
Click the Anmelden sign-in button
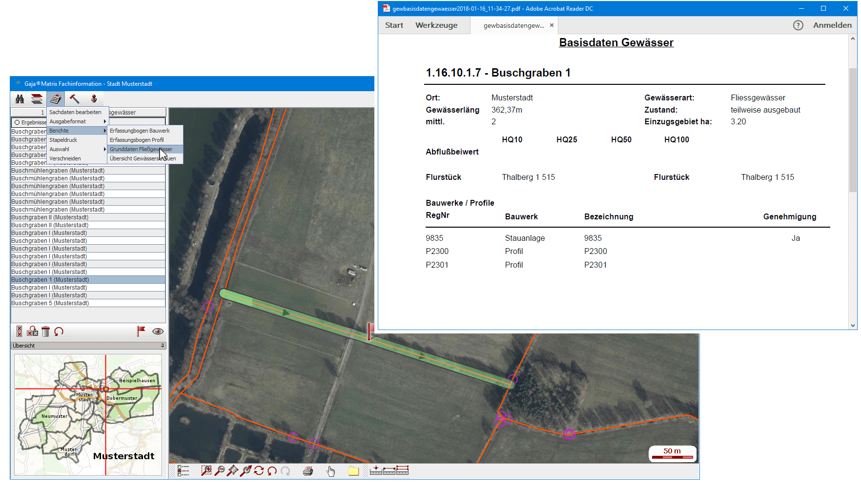point(832,25)
